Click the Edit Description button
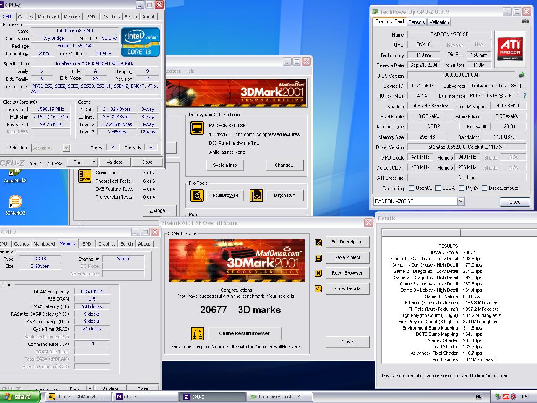Viewport: 537px width, 403px height. [x=347, y=242]
